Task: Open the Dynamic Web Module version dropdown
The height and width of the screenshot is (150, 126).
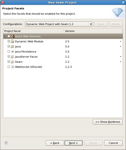Action: coord(121,41)
